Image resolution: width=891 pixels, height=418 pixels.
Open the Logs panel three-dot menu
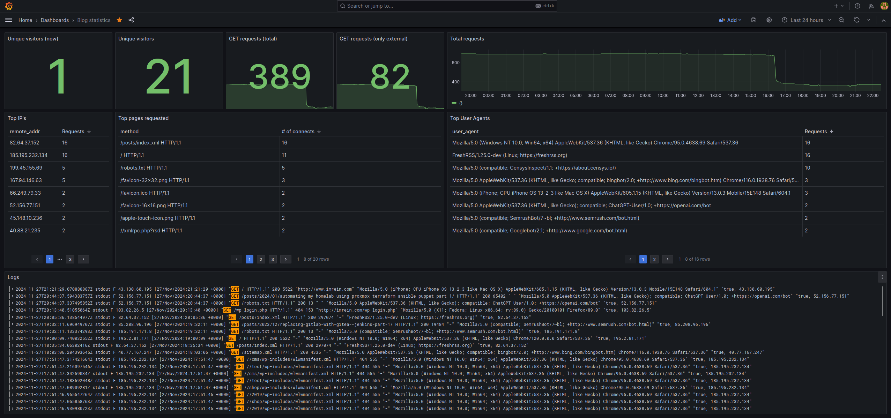tap(882, 277)
